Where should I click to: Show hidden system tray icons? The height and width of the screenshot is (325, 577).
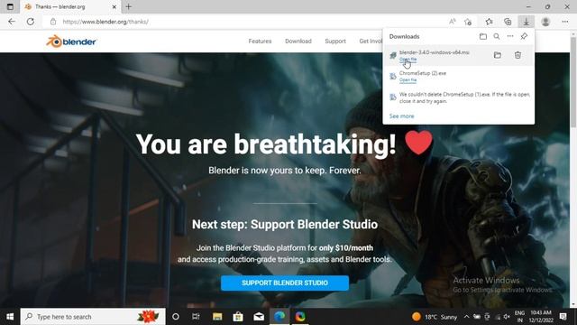(x=466, y=317)
